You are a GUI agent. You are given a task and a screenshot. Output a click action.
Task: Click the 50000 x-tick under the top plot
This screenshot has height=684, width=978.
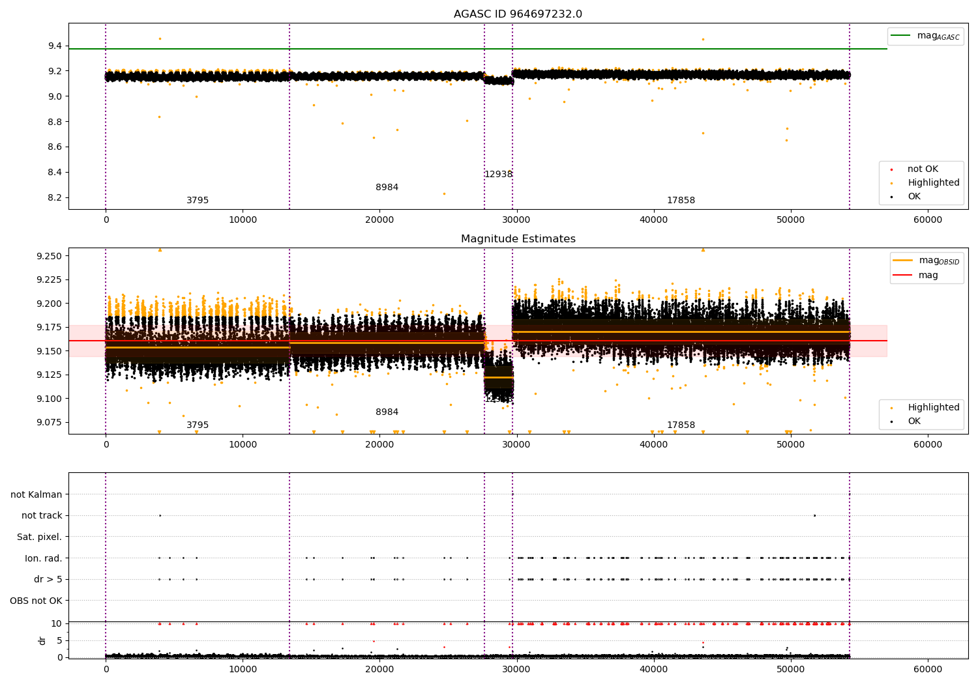(x=791, y=220)
